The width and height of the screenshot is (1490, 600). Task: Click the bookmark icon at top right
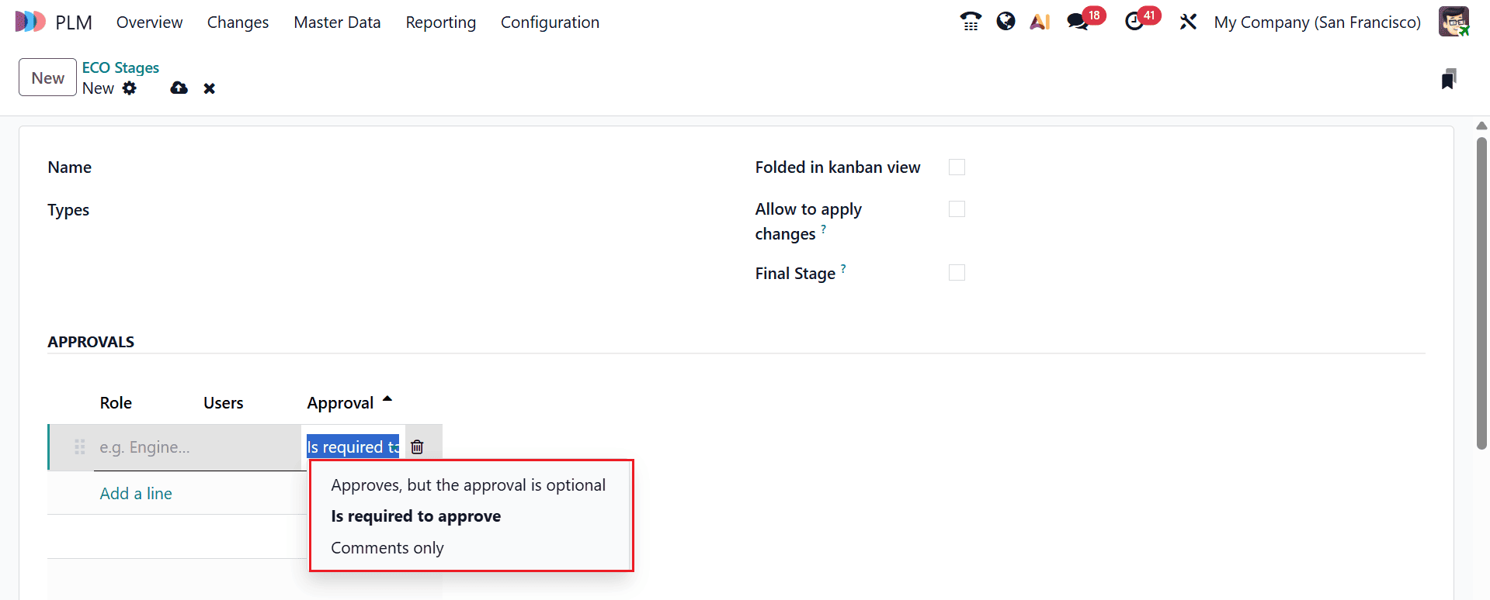pos(1448,79)
